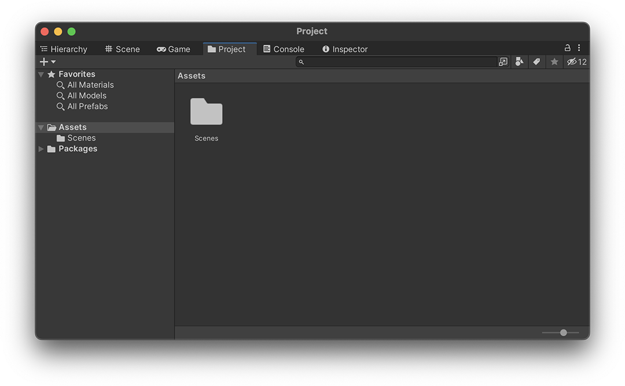Viewport: 625px width, 386px height.
Task: Expand the Packages folder
Action: (x=41, y=149)
